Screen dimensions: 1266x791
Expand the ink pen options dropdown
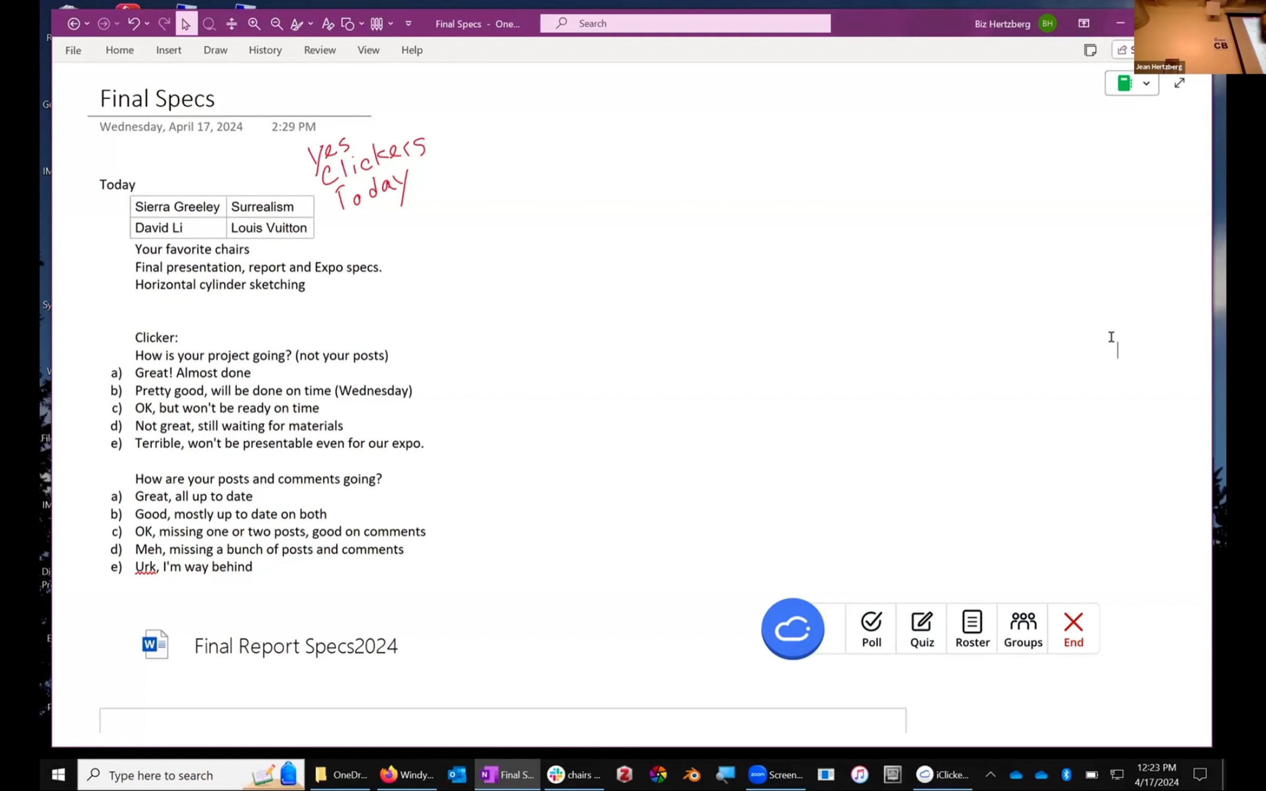pyautogui.click(x=311, y=24)
